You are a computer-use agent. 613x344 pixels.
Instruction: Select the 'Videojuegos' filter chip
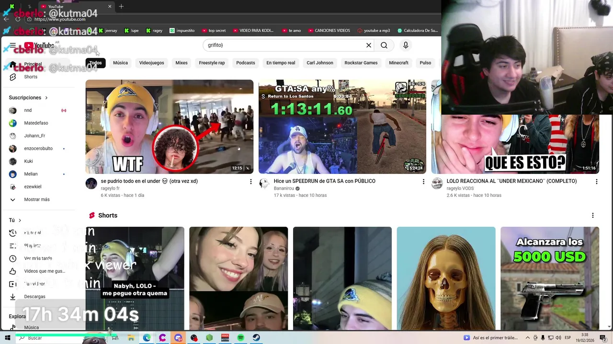point(151,63)
